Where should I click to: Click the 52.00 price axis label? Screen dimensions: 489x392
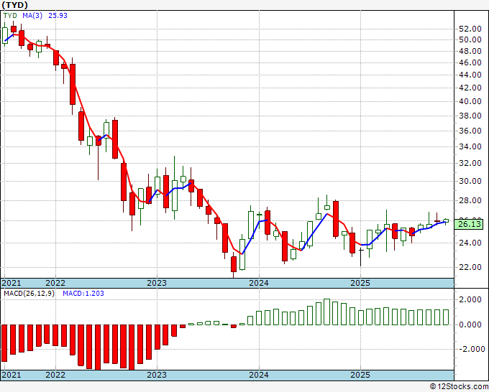tap(470, 29)
